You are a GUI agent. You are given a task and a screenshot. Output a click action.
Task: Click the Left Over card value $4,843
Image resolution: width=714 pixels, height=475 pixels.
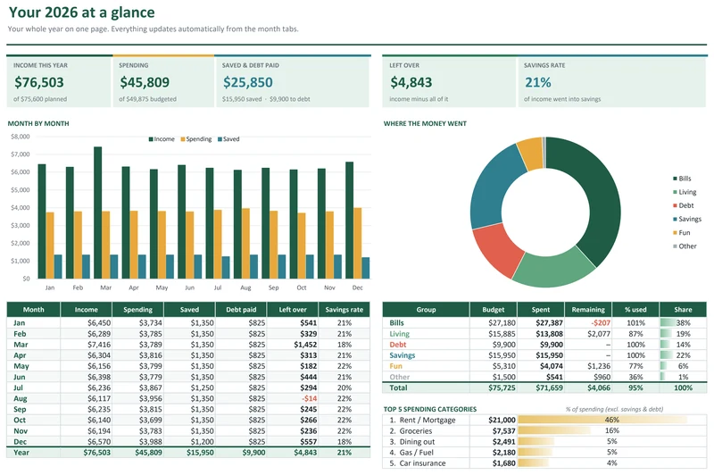411,82
